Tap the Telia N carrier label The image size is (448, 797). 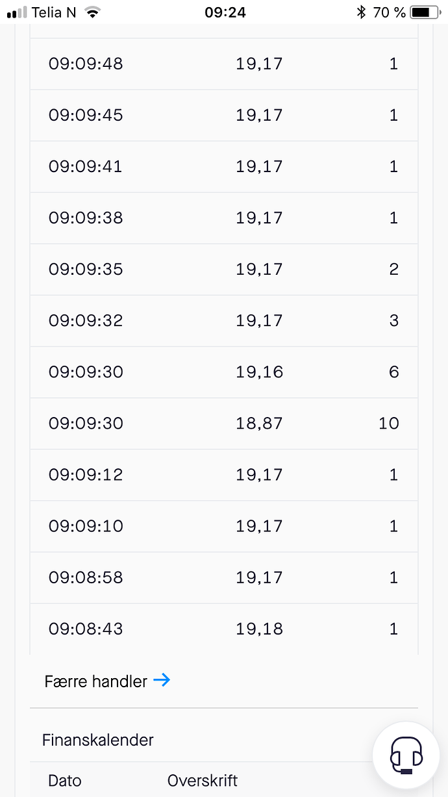pyautogui.click(x=54, y=12)
